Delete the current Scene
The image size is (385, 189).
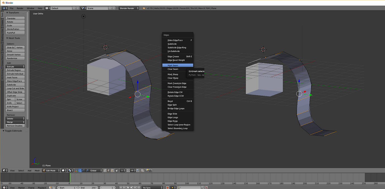[x=114, y=8]
